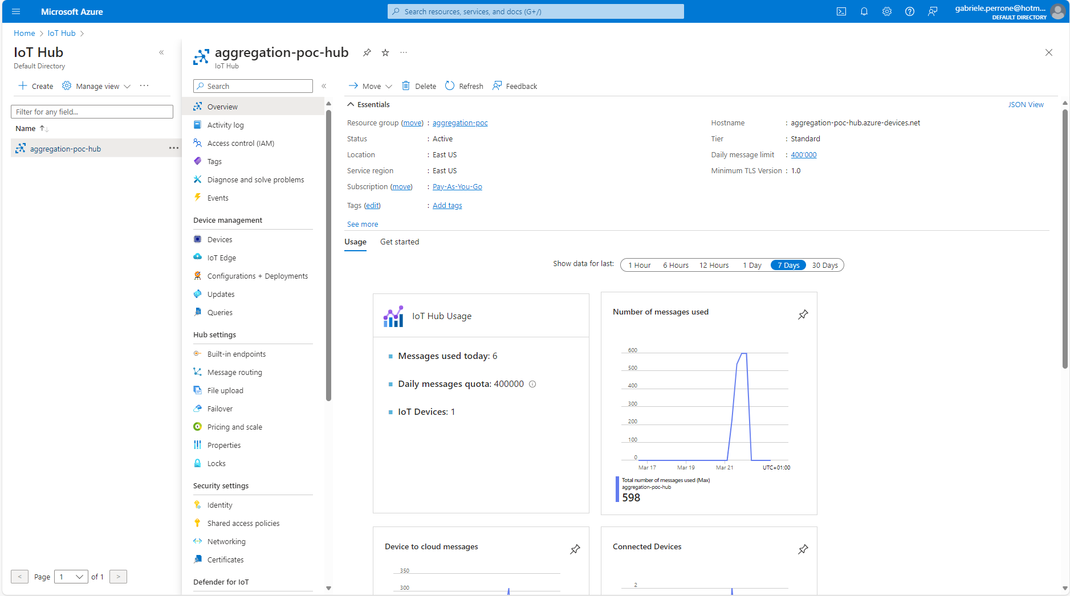Viewport: 1070px width, 596px height.
Task: Open the Pay-As-You-Go subscription link
Action: point(457,186)
